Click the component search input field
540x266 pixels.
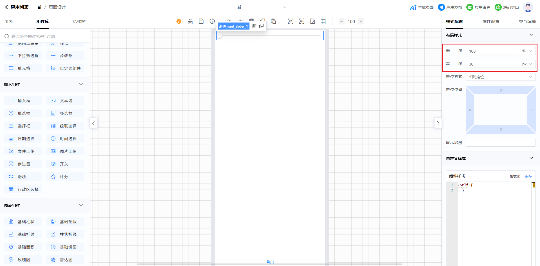[x=48, y=36]
